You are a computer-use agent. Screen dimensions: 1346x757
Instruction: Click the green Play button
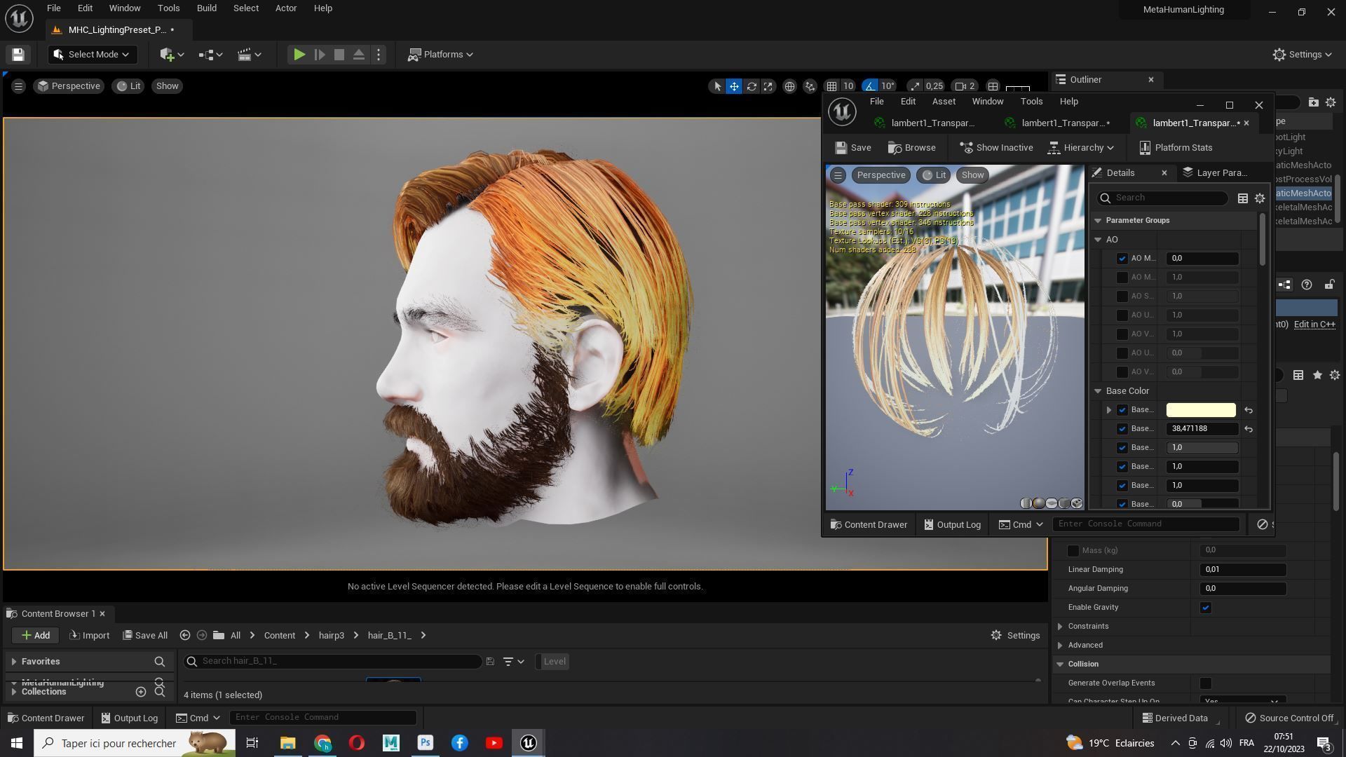[299, 55]
